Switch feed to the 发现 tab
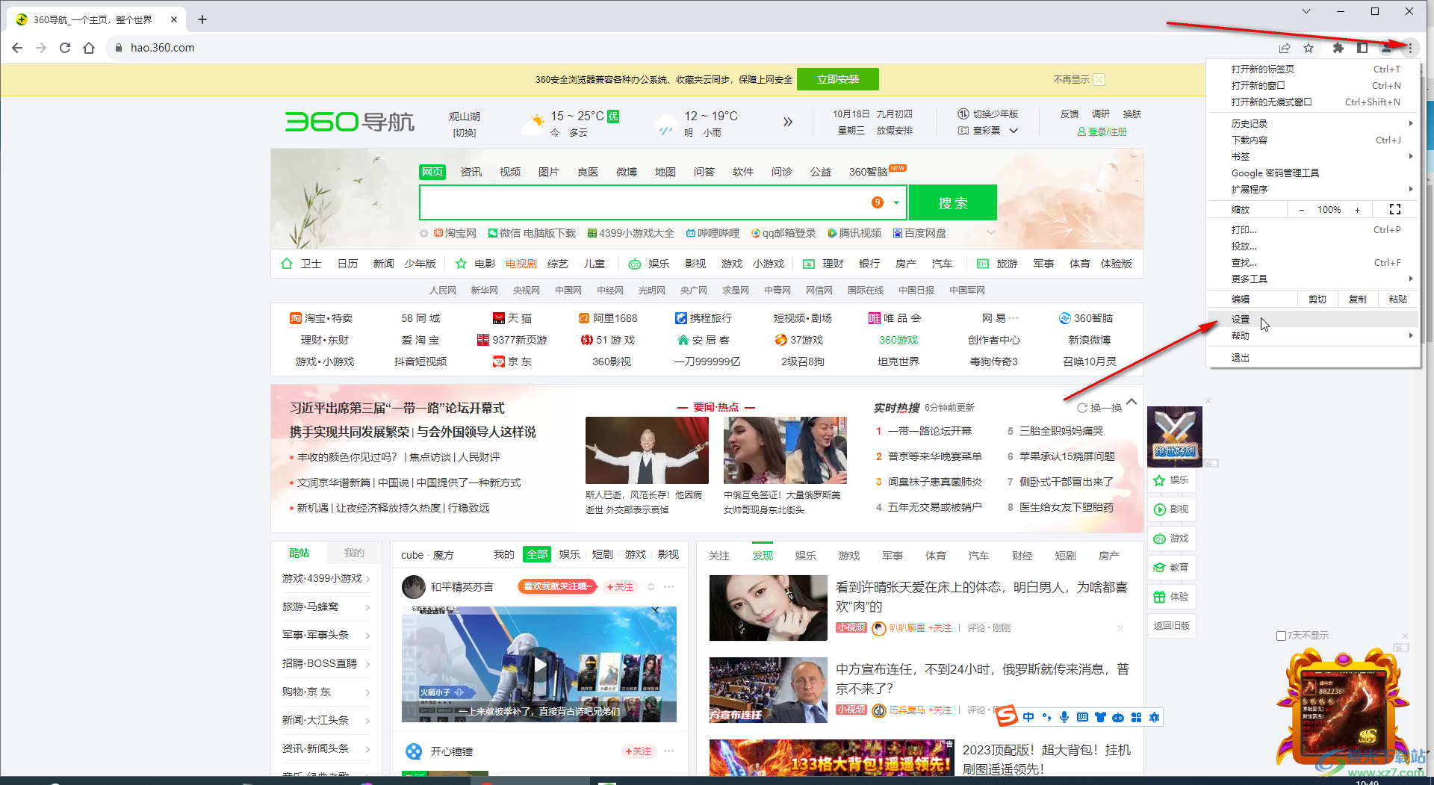 pyautogui.click(x=763, y=556)
